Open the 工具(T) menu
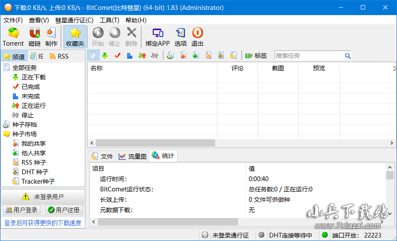 pyautogui.click(x=109, y=20)
